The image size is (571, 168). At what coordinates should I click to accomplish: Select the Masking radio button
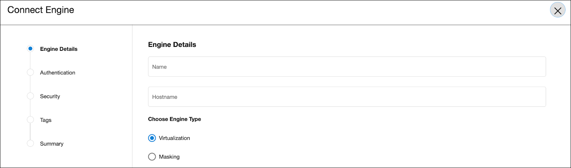pyautogui.click(x=152, y=157)
